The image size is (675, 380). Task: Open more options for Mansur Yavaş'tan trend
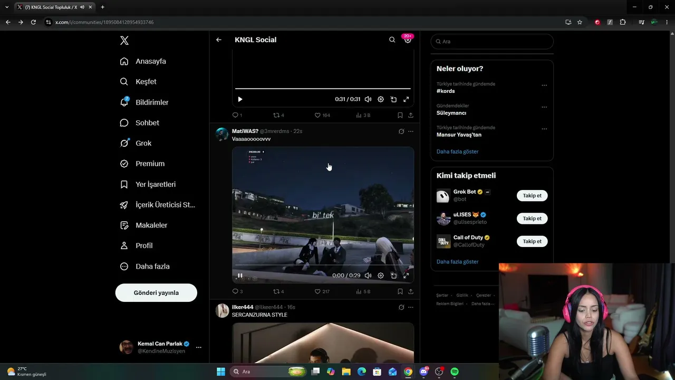(544, 129)
